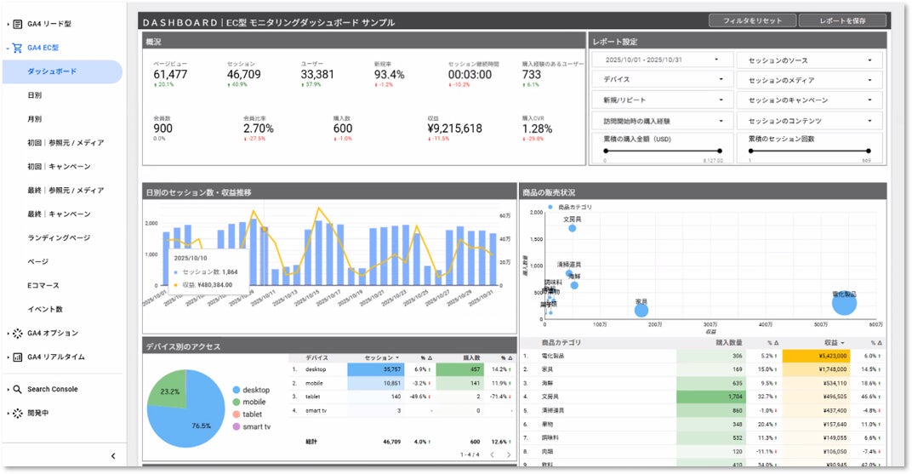Sort the table by 収益 column header
Screen dimensions: 912x474
coord(830,343)
